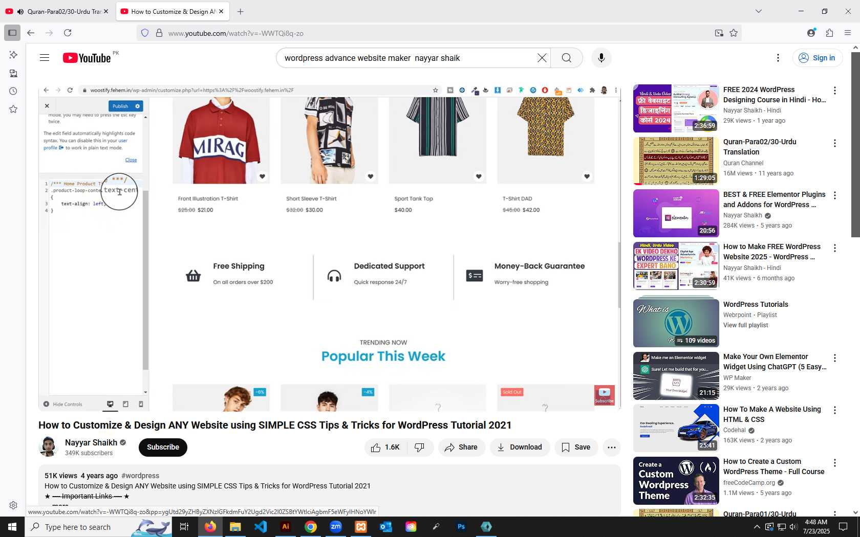Subscribe to Nayyar Shaikh channel

(163, 447)
